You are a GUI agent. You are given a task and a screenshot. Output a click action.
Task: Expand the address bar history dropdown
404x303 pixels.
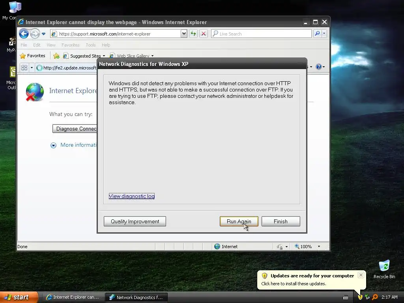tap(184, 34)
